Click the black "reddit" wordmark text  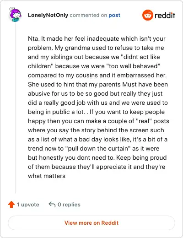pyautogui.click(x=165, y=15)
